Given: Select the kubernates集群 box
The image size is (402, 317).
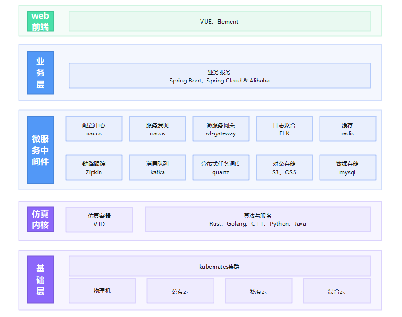Looking at the screenshot, I should [x=220, y=266].
